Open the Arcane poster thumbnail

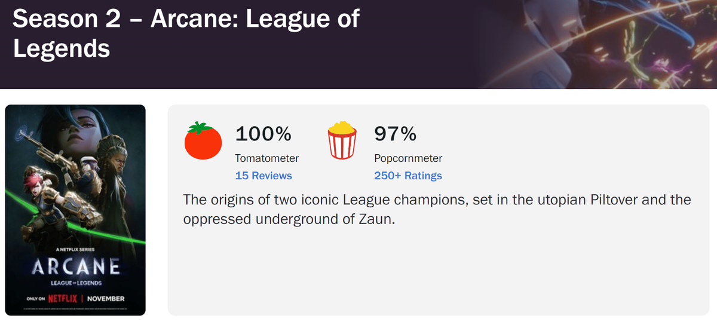pos(75,179)
